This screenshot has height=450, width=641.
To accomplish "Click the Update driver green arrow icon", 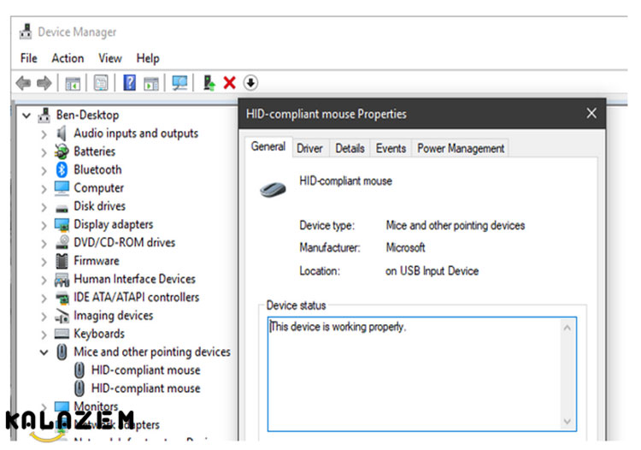I will pyautogui.click(x=209, y=83).
